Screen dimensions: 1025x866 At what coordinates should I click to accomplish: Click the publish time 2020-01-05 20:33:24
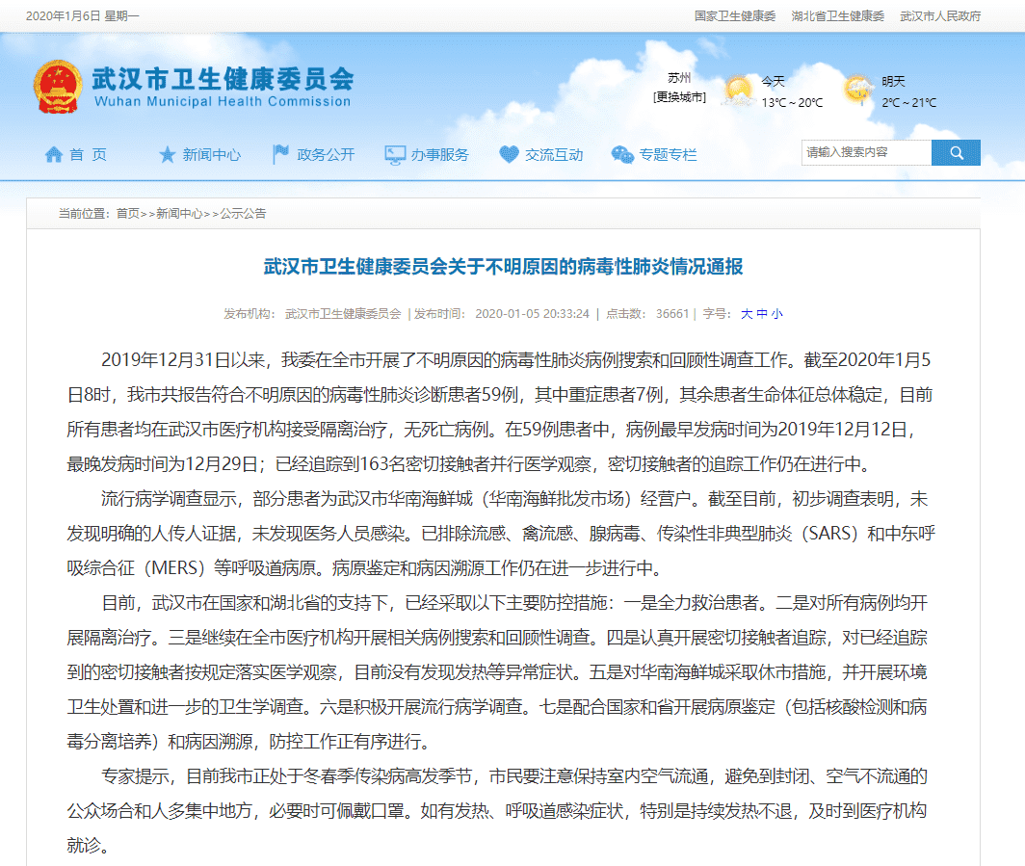coord(532,314)
